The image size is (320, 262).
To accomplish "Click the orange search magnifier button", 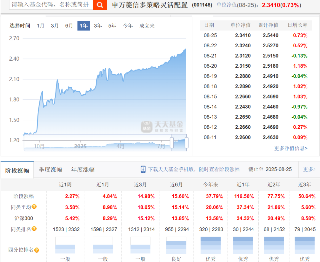I will click(100, 5).
